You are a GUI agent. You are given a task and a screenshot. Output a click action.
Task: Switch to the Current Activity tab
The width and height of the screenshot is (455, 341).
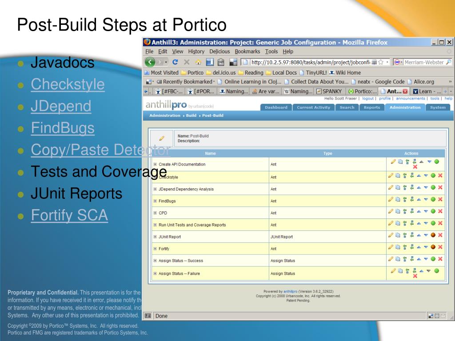tap(313, 107)
